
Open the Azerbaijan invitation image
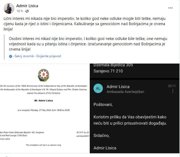coord(45,108)
